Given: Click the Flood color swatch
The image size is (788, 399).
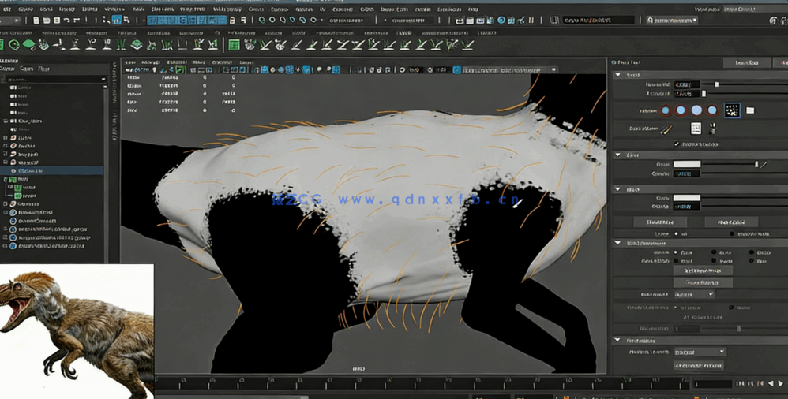Looking at the screenshot, I should (x=686, y=198).
